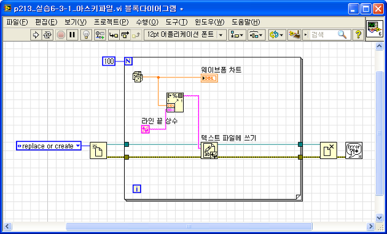Open the 도움말(H) menu
Image resolution: width=387 pixels, height=234 pixels.
pyautogui.click(x=246, y=22)
